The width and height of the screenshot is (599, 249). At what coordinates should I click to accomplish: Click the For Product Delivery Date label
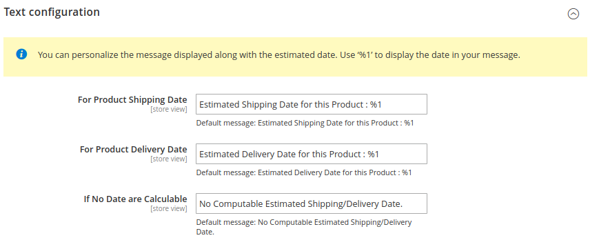point(134,150)
